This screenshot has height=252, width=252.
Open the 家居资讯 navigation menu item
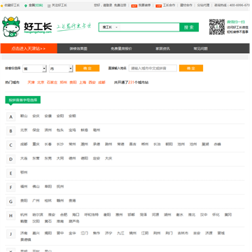(x=162, y=49)
